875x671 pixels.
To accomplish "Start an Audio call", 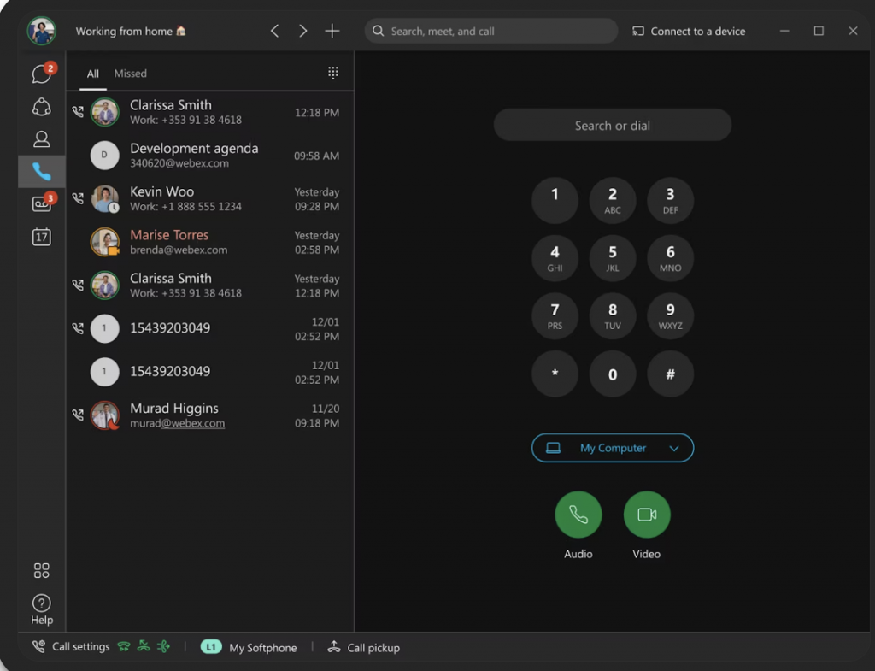I will (x=578, y=514).
